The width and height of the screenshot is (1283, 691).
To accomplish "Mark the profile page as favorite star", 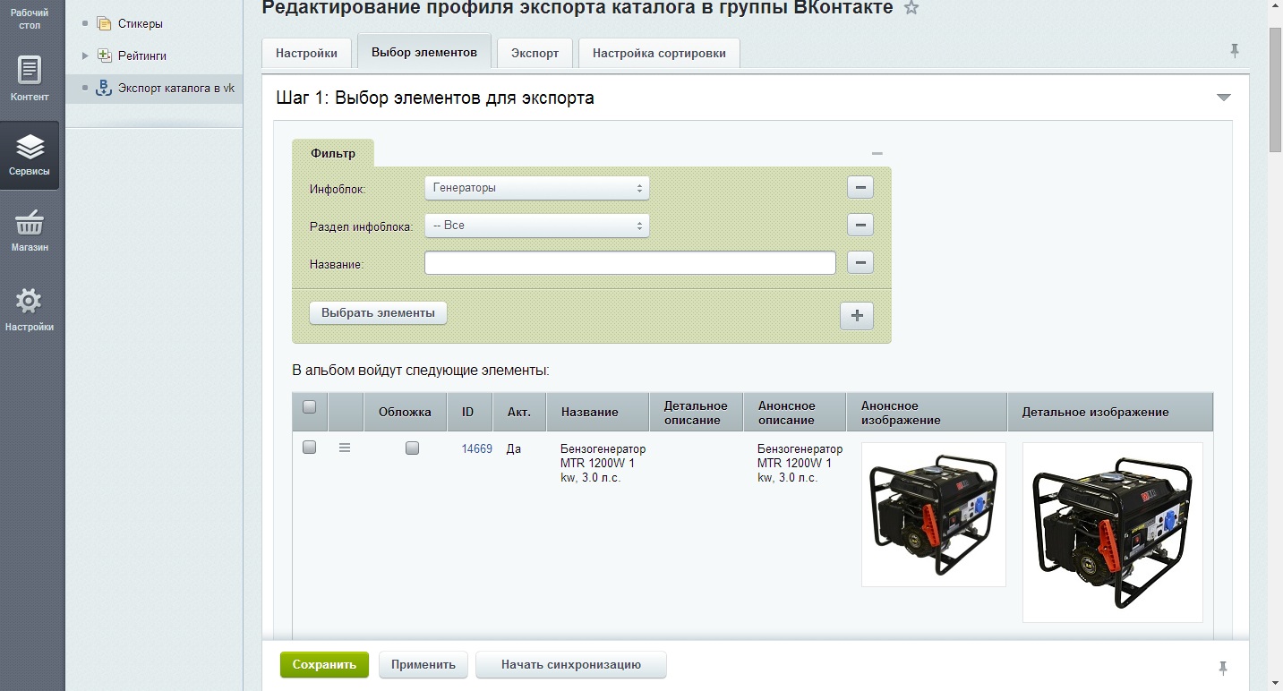I will coord(911,7).
